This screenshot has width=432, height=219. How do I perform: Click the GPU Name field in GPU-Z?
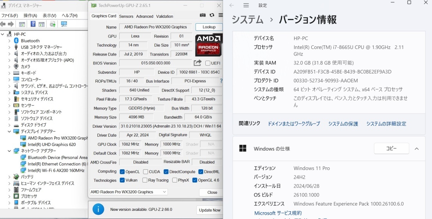tap(155, 27)
